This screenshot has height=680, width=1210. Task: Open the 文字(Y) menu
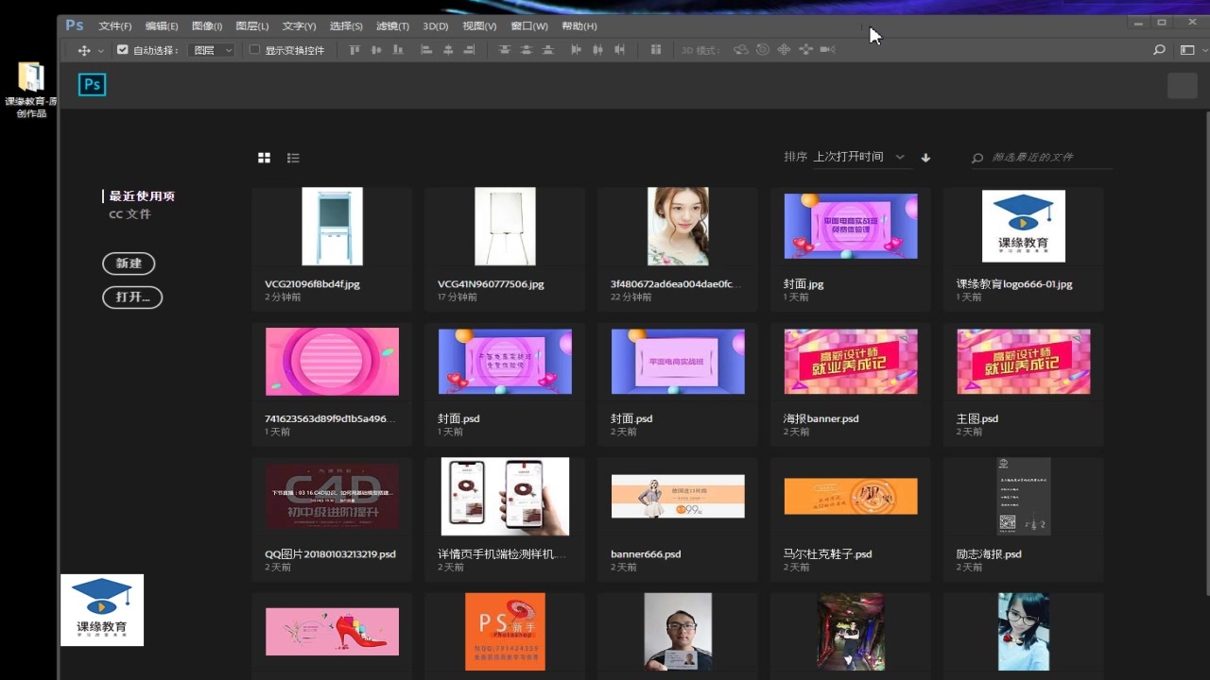(299, 26)
